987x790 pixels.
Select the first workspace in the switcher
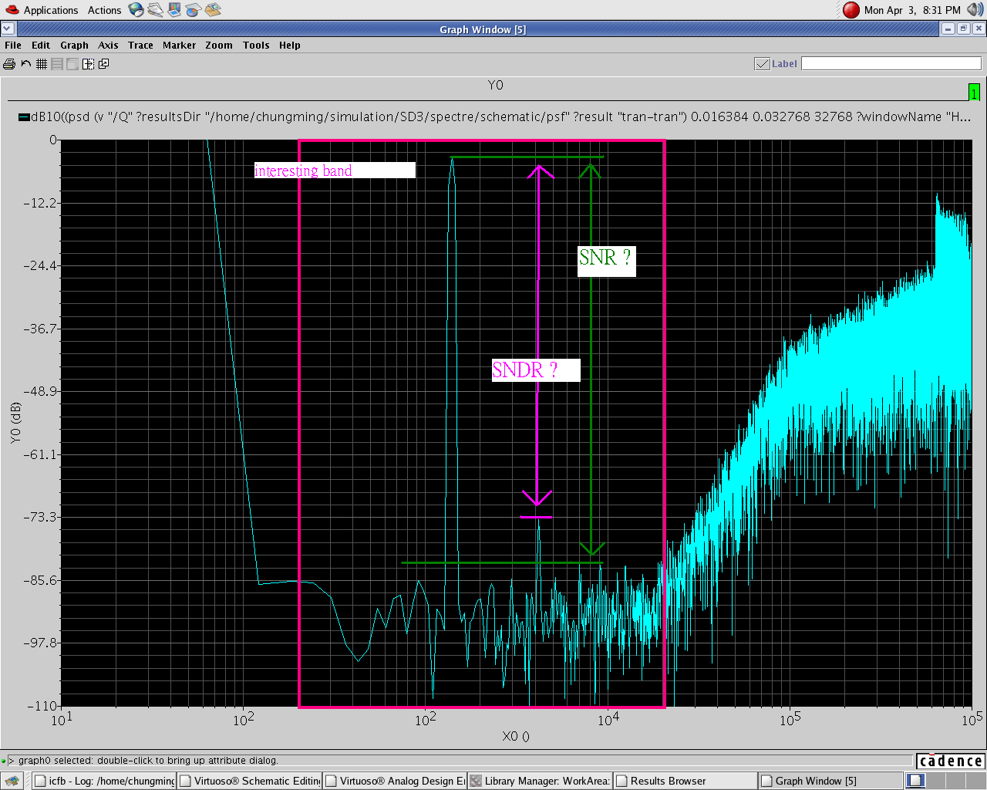(x=915, y=781)
